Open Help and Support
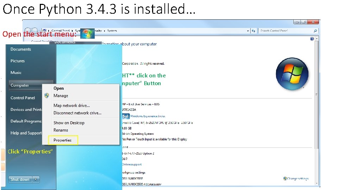 point(26,133)
